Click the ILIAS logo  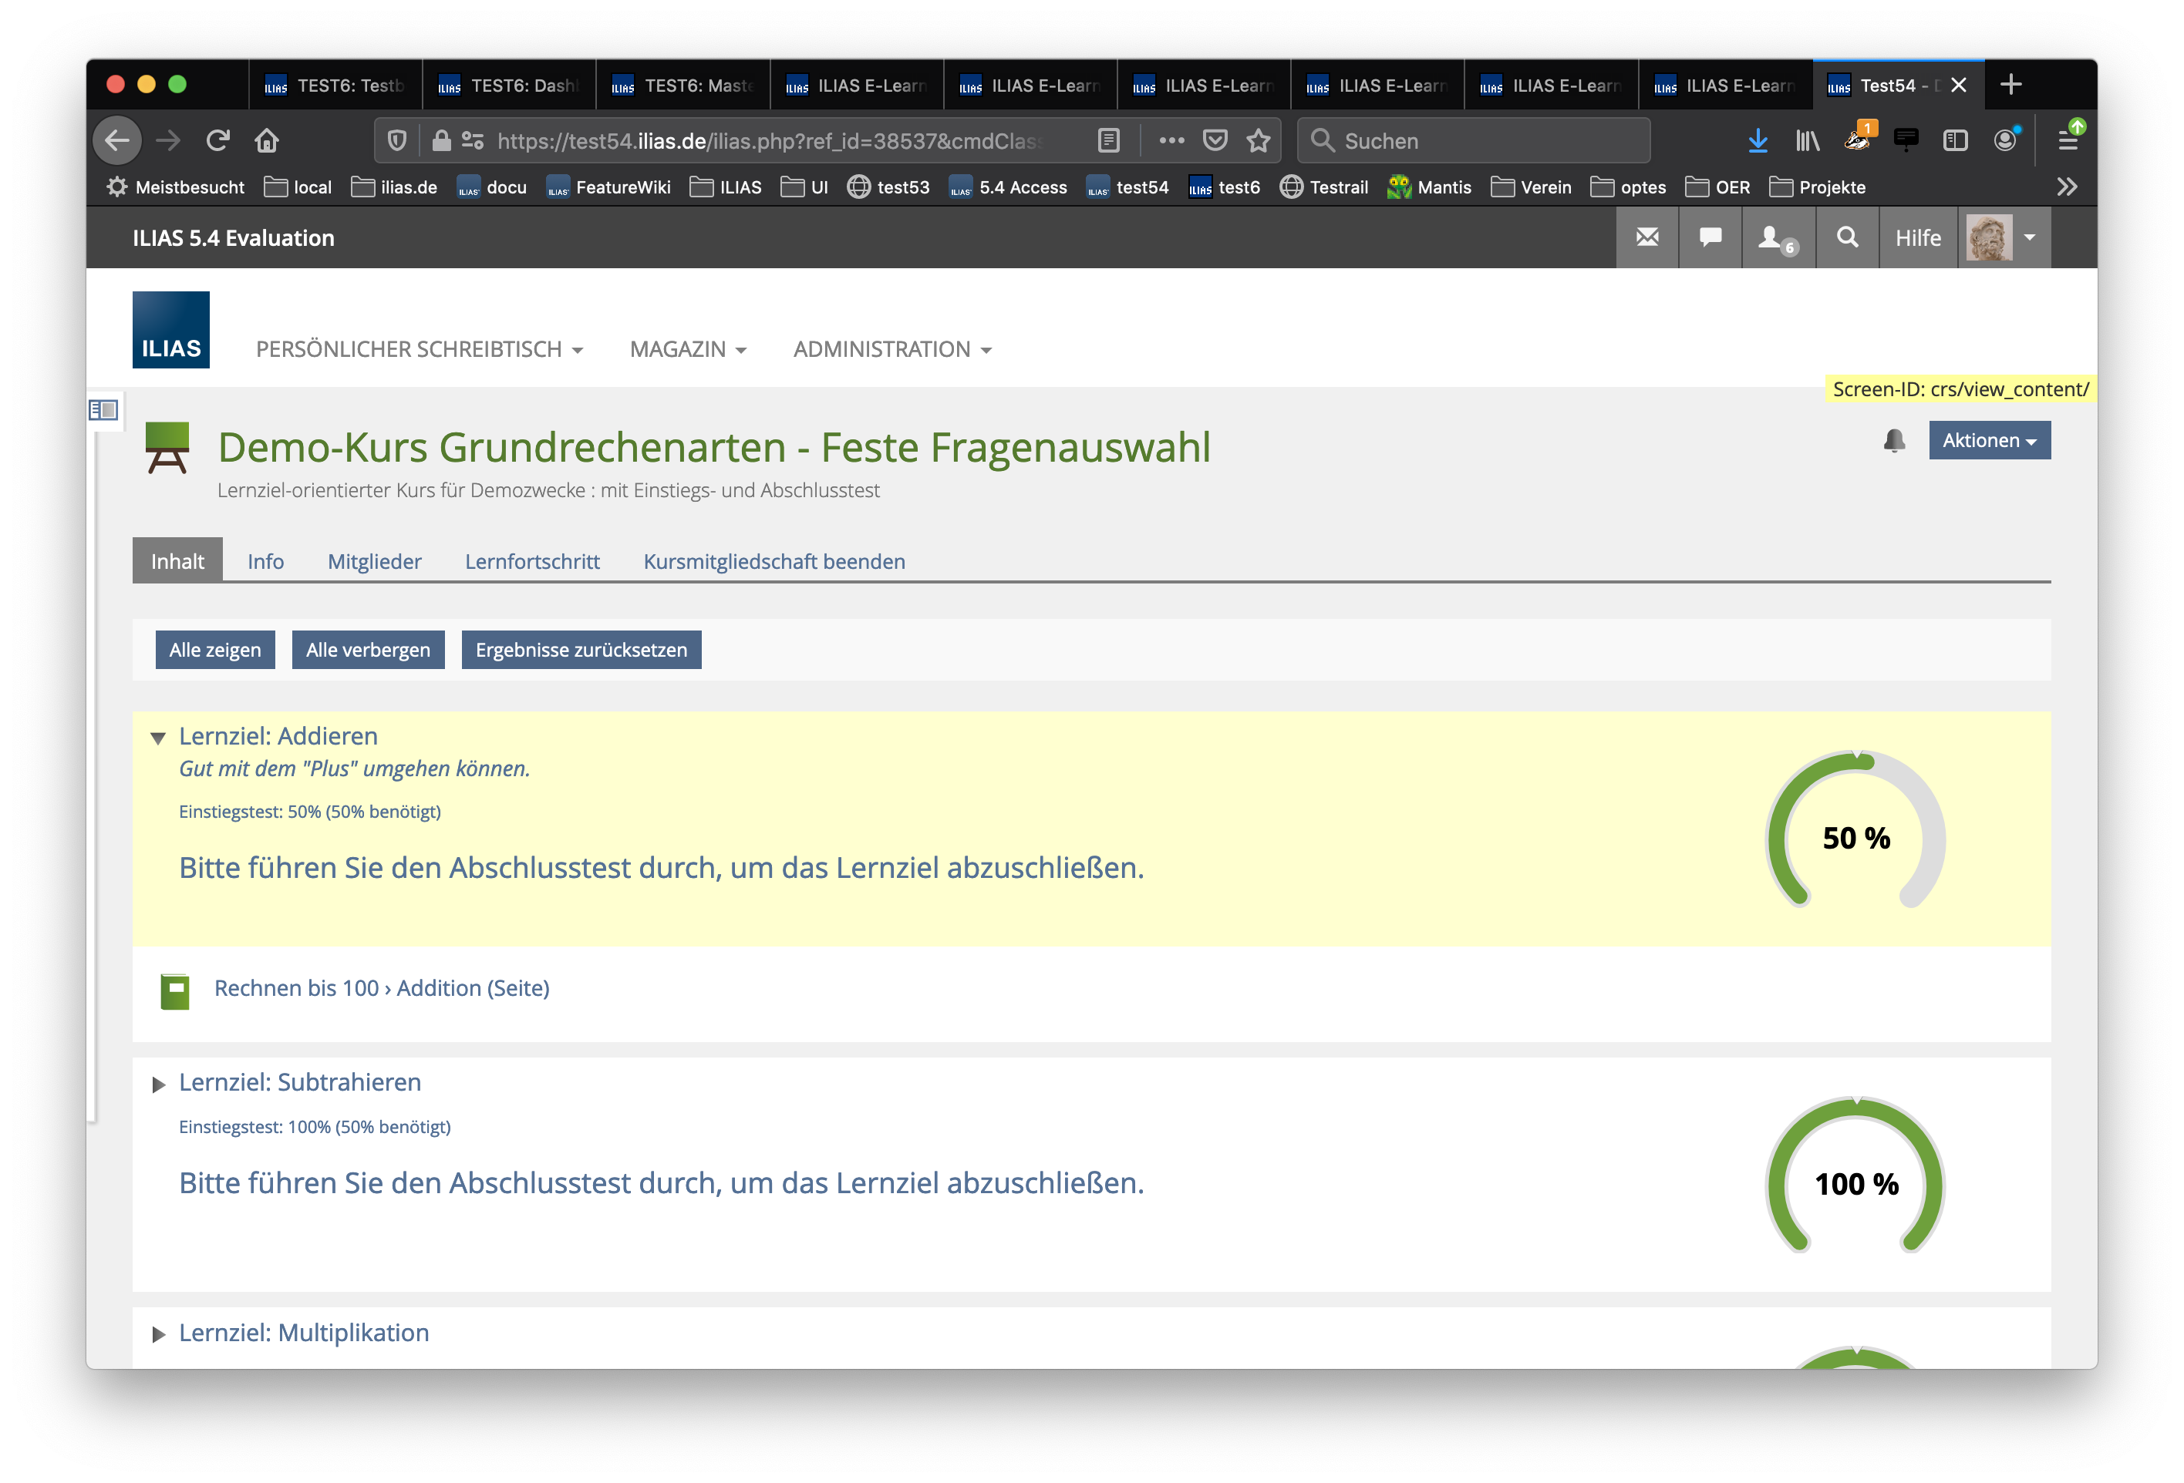tap(170, 330)
